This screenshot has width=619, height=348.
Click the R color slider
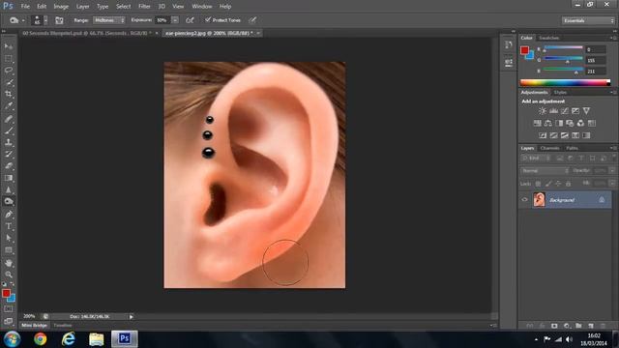(x=563, y=48)
